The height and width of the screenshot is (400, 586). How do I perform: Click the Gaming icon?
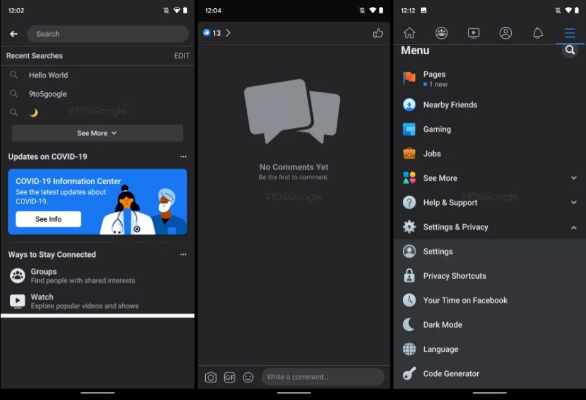coord(409,129)
